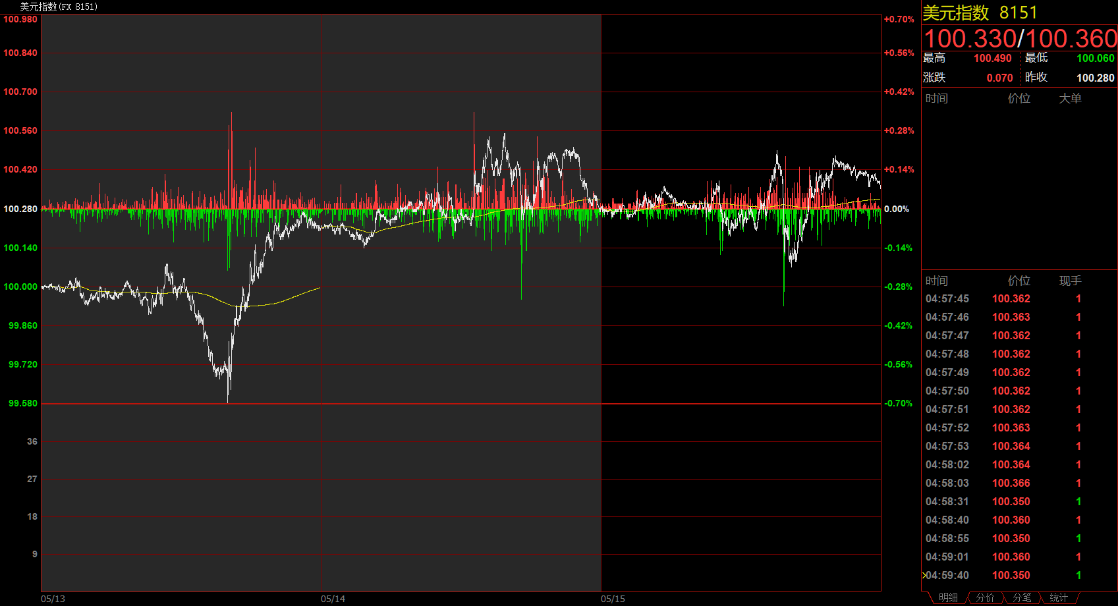Click the volume axis label 36
This screenshot has width=1118, height=606.
pyautogui.click(x=32, y=441)
